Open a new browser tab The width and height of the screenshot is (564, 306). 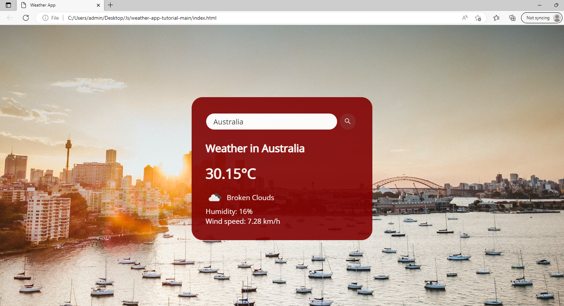(x=110, y=5)
